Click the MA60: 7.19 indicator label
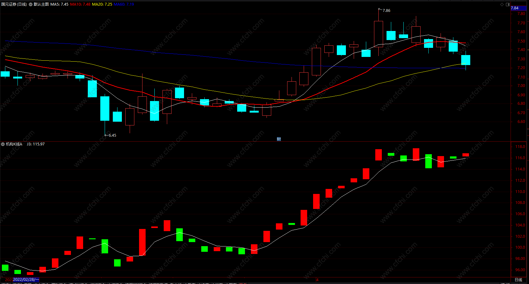 point(124,4)
